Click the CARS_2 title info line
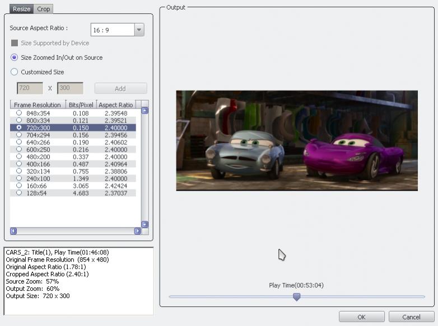 pyautogui.click(x=57, y=252)
